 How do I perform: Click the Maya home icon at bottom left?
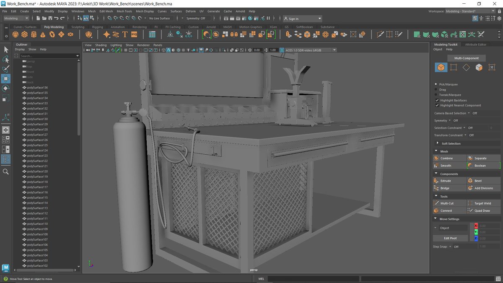tap(6, 267)
